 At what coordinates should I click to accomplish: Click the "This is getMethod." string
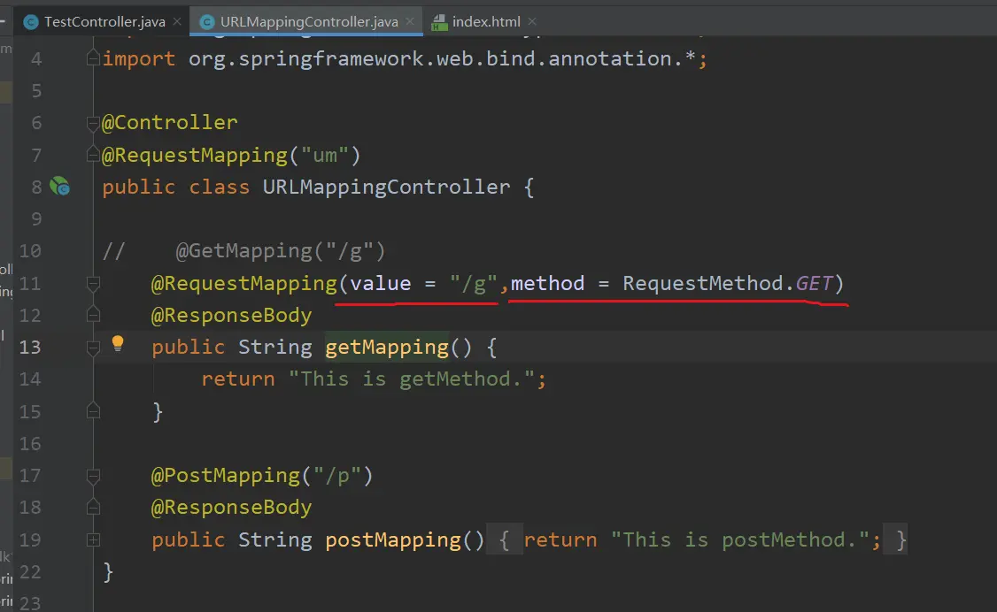[412, 379]
